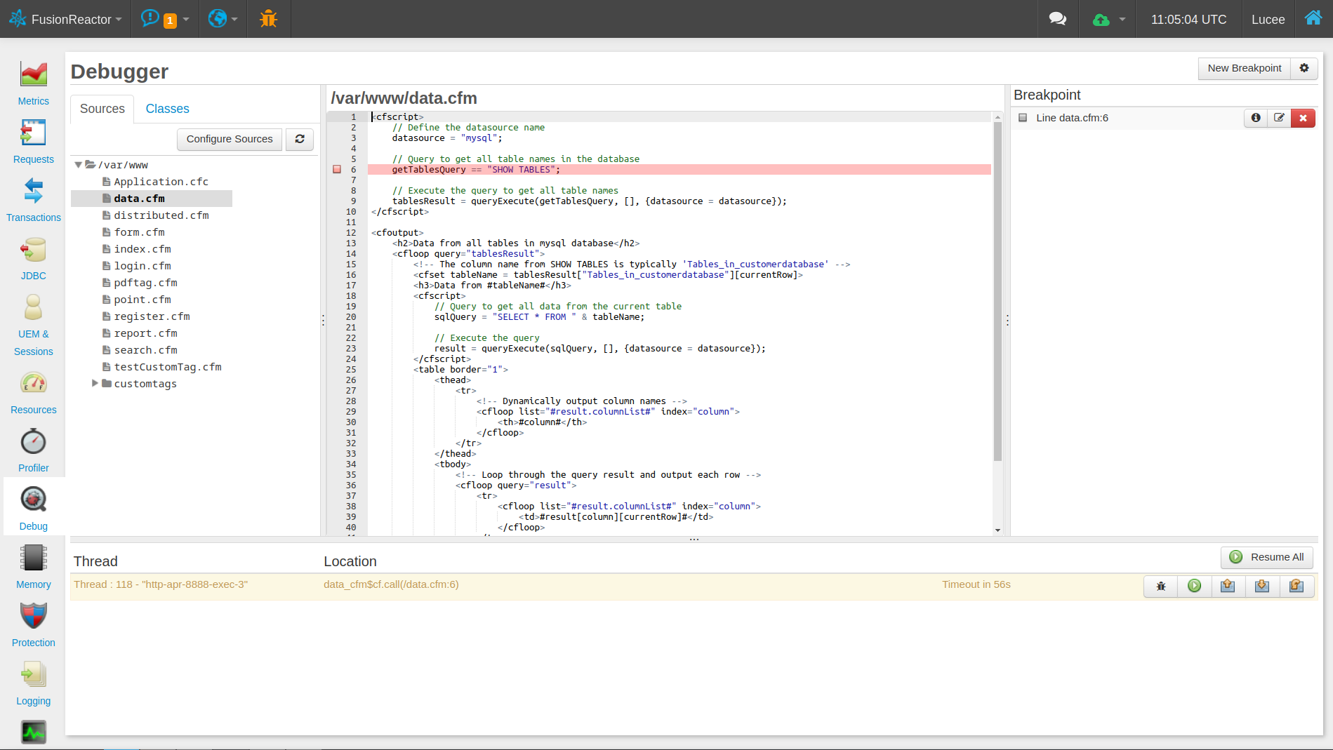Open the Requests section in sidebar
Screen dimensions: 1333x750
coord(34,141)
